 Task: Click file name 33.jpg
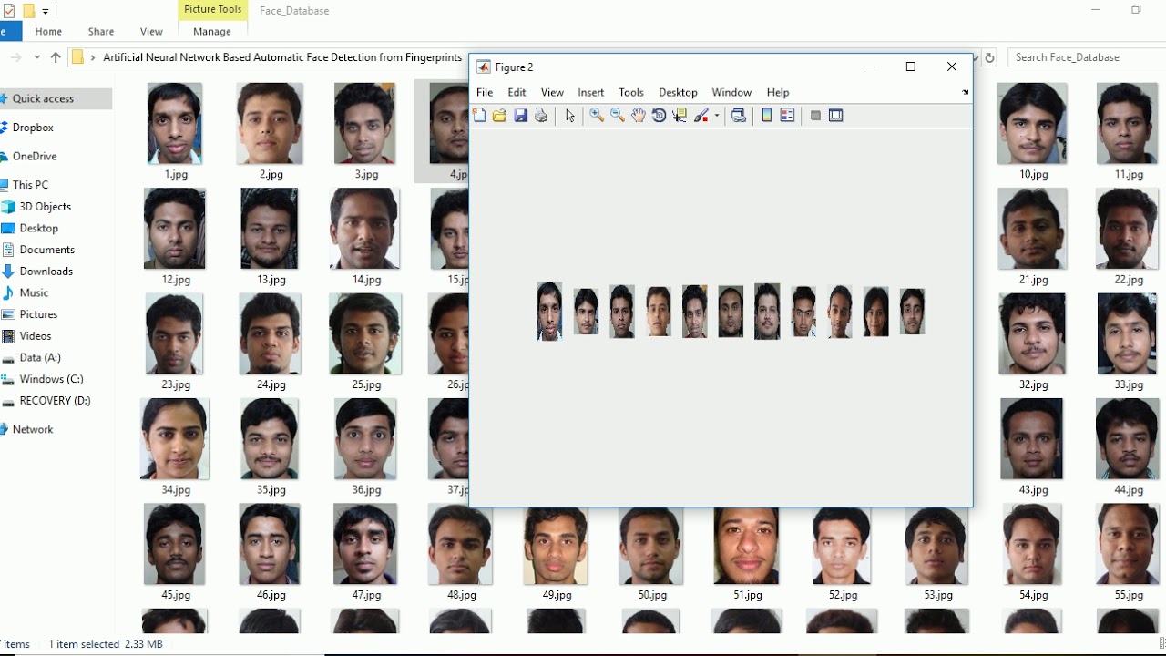click(1129, 384)
